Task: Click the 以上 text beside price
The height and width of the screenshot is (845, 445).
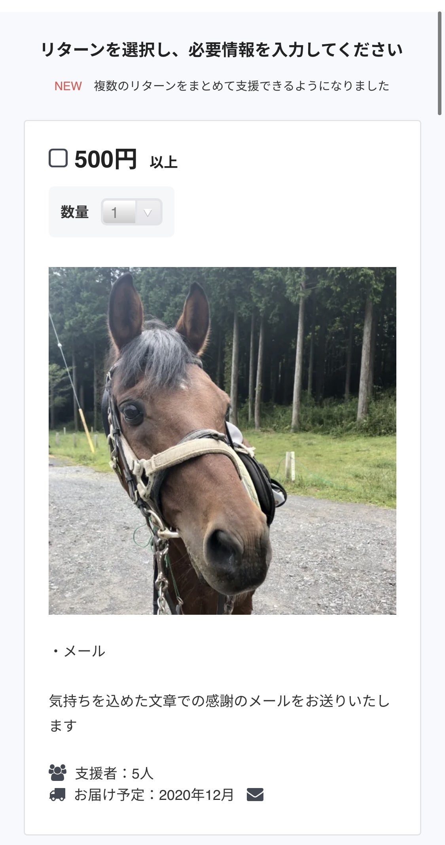Action: click(164, 162)
